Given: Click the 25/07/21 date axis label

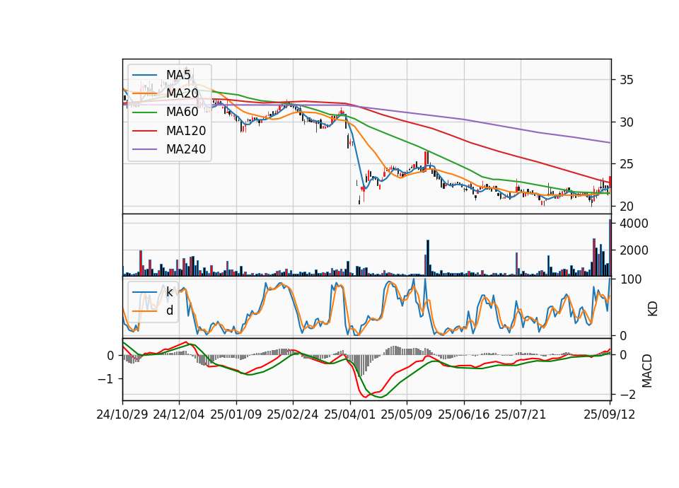Looking at the screenshot, I should coord(521,414).
